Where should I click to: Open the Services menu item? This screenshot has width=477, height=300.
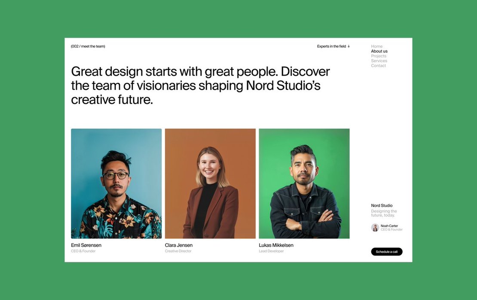[x=379, y=61]
